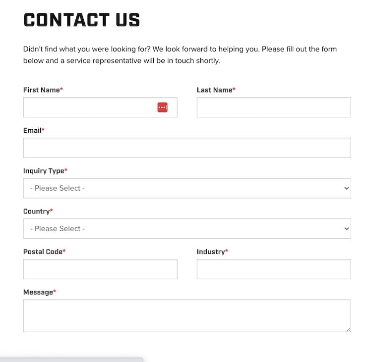Image resolution: width=367 pixels, height=362 pixels.
Task: Click the intro paragraph about a service representative
Action: pos(180,55)
